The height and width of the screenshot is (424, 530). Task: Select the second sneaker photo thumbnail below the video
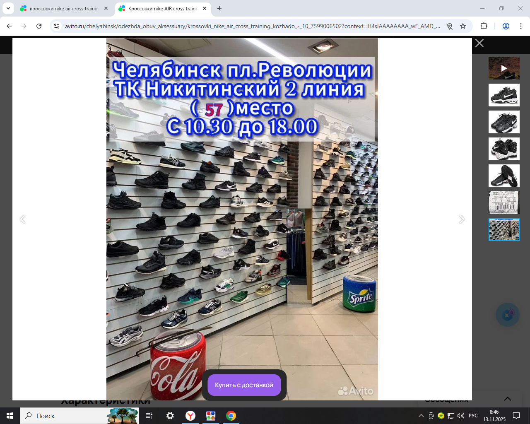504,122
